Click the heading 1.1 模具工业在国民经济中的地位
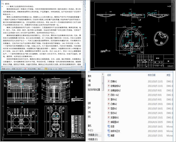This screenshot has width=176, height=142. point(20,7)
